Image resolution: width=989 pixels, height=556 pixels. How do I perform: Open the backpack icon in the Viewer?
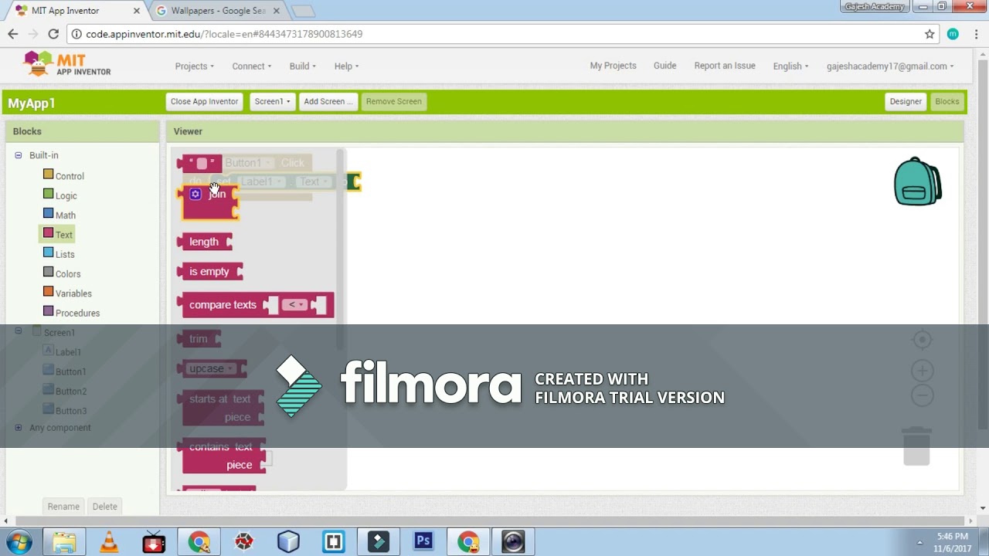(918, 181)
